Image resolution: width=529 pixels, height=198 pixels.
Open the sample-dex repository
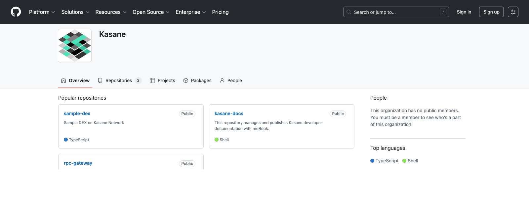[77, 114]
